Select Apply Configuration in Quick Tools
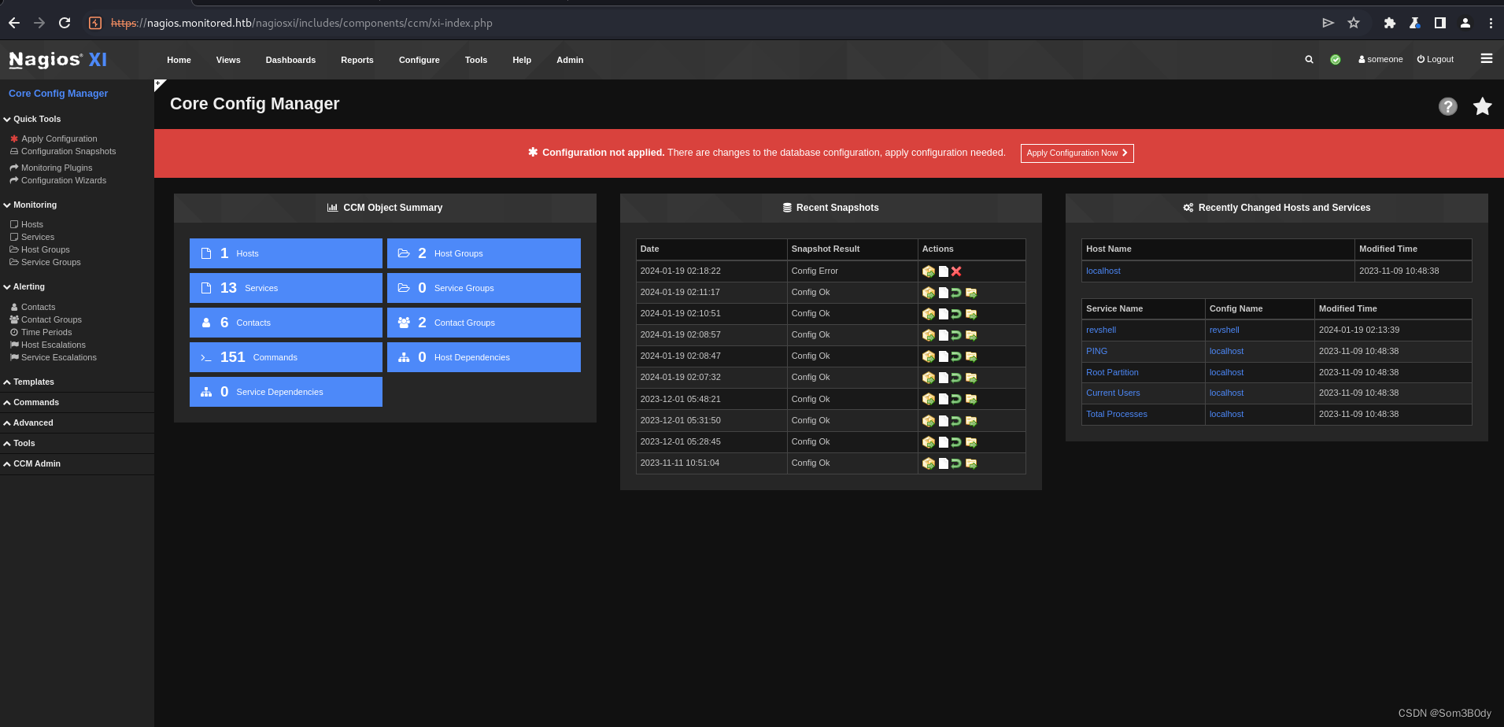 coord(59,139)
